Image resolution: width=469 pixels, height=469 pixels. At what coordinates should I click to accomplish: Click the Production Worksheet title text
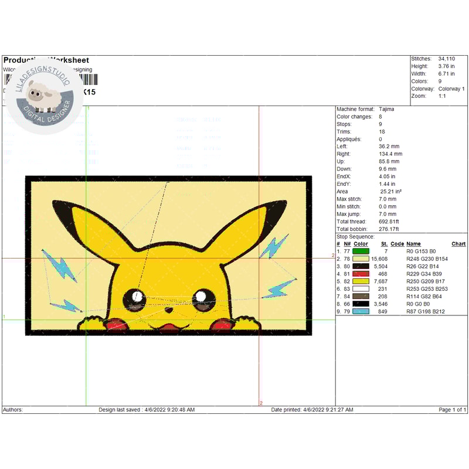point(46,60)
